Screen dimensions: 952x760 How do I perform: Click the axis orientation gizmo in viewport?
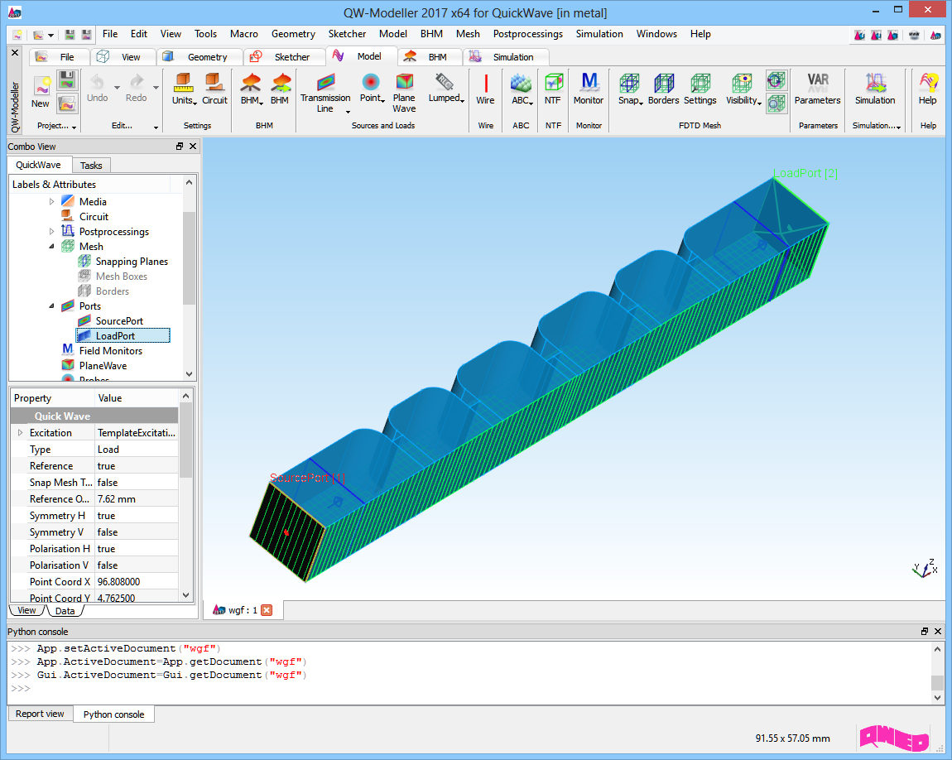click(926, 568)
